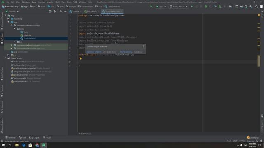Open the TODO tool window button
This screenshot has height=148, width=264.
(x=47, y=137)
